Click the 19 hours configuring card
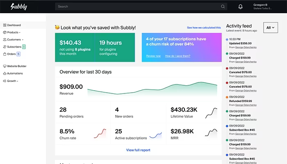 click(115, 48)
